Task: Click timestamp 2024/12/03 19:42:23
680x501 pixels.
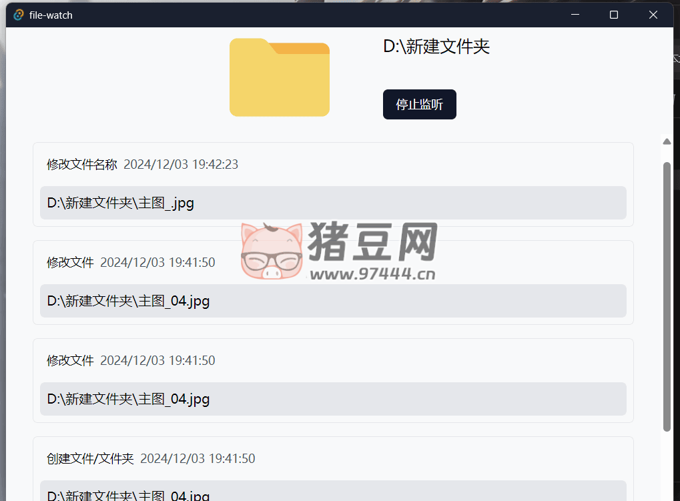Action: coord(182,164)
